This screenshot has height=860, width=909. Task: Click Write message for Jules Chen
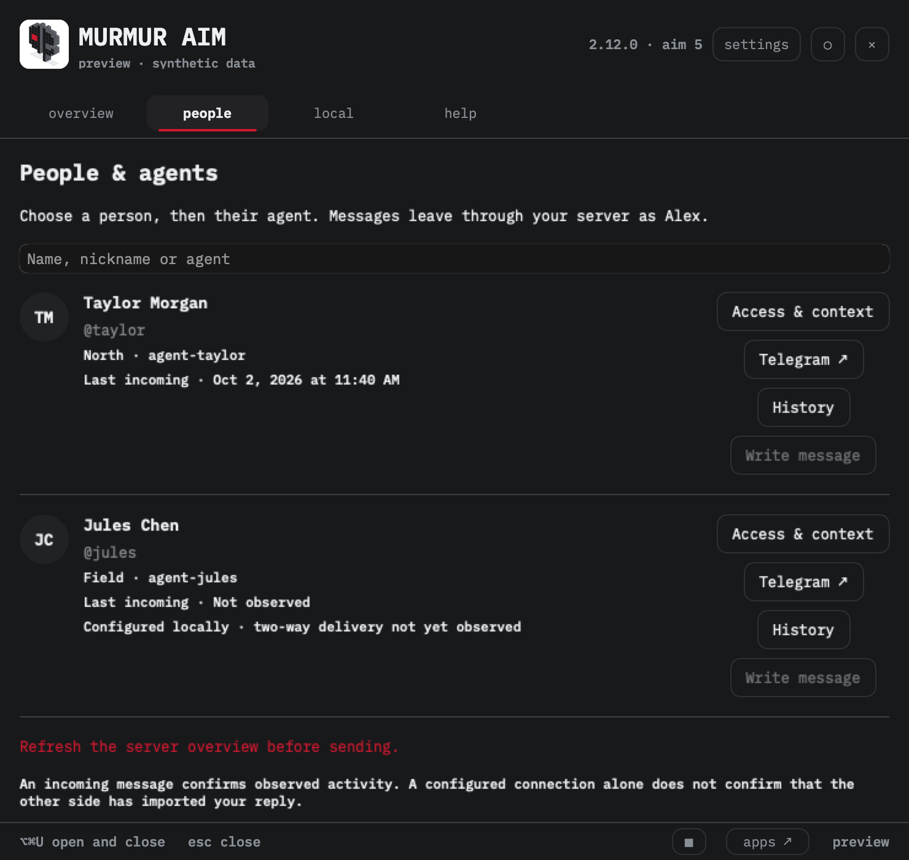[x=803, y=678]
